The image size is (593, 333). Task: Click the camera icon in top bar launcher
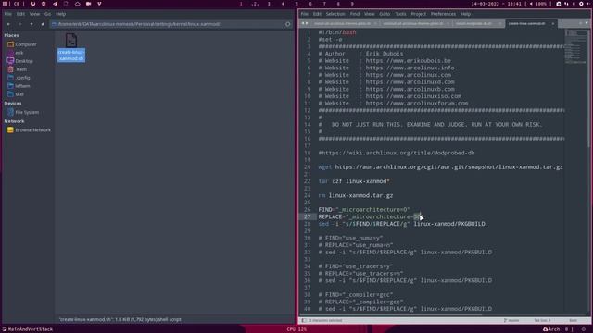[x=88, y=4]
